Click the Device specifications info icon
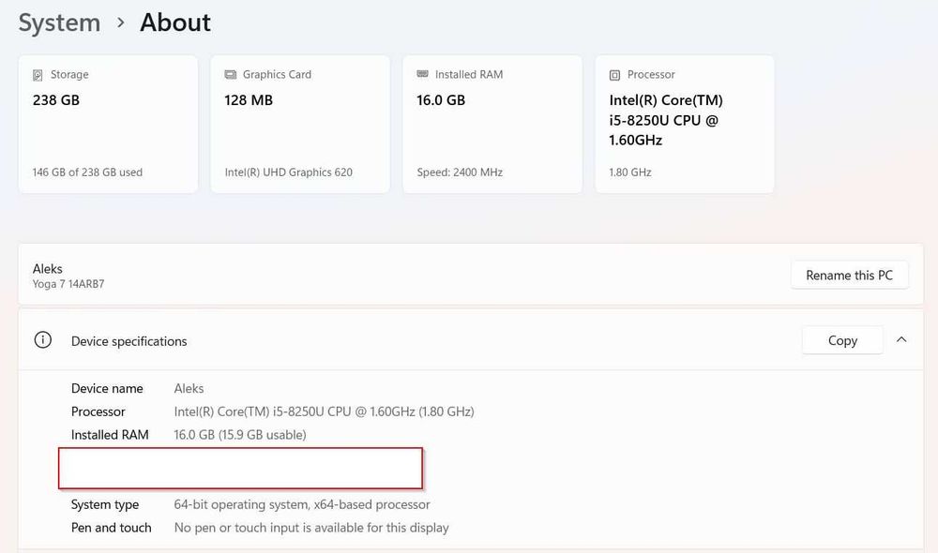This screenshot has height=553, width=938. (43, 340)
